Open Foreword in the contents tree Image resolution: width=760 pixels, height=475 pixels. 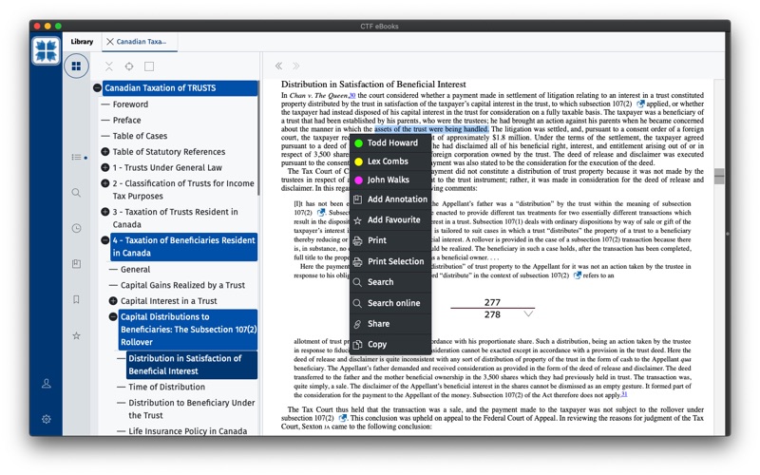[130, 104]
